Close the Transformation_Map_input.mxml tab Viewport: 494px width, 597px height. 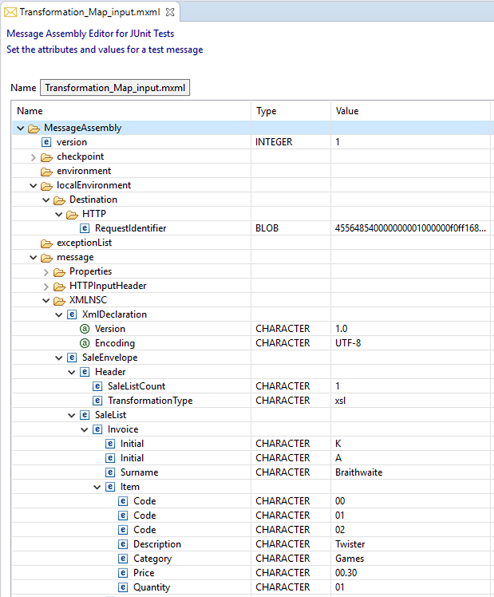(x=170, y=12)
